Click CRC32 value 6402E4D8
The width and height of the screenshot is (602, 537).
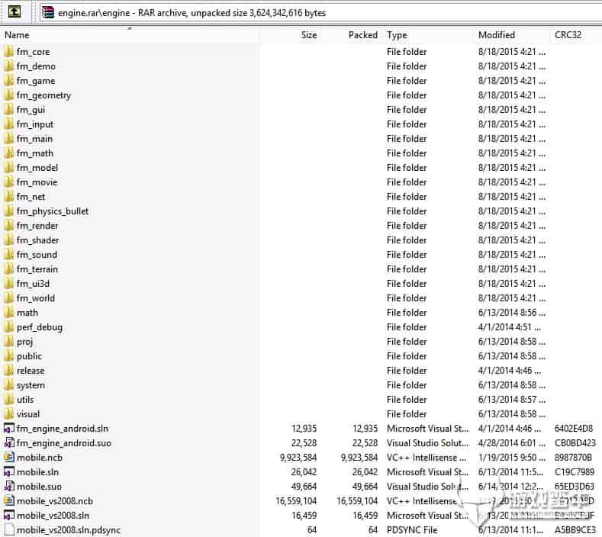click(574, 428)
